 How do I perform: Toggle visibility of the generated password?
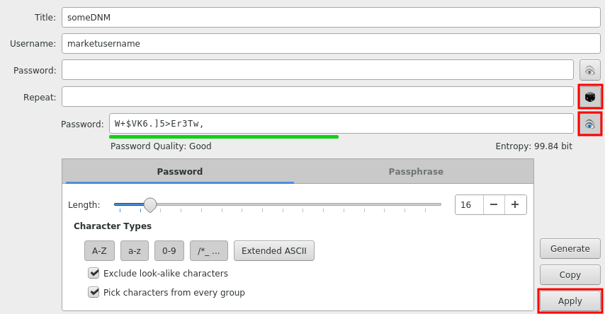(x=589, y=124)
